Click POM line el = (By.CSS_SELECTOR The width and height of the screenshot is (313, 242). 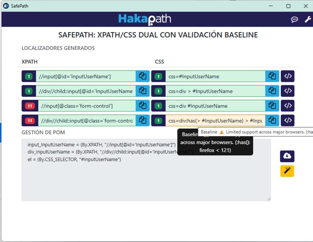coord(74,160)
